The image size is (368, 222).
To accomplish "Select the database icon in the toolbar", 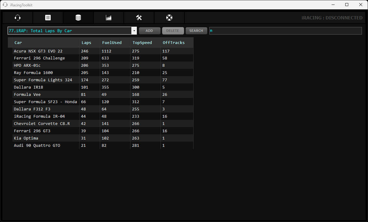I will [x=78, y=18].
